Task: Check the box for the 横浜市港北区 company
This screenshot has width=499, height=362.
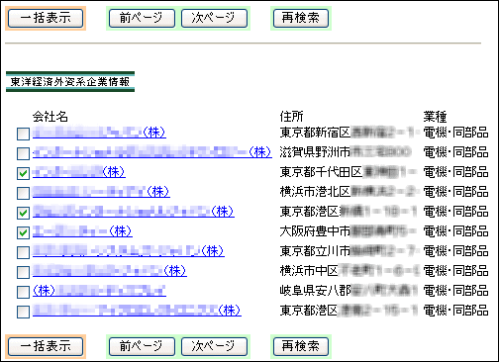Action: [x=23, y=193]
